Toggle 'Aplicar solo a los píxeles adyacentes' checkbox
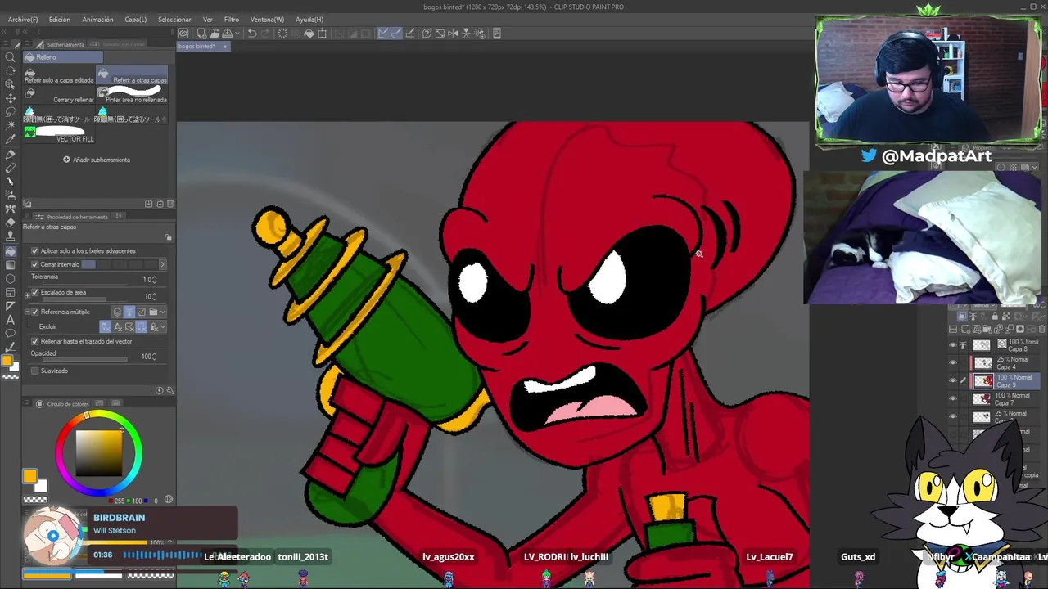 coord(34,250)
